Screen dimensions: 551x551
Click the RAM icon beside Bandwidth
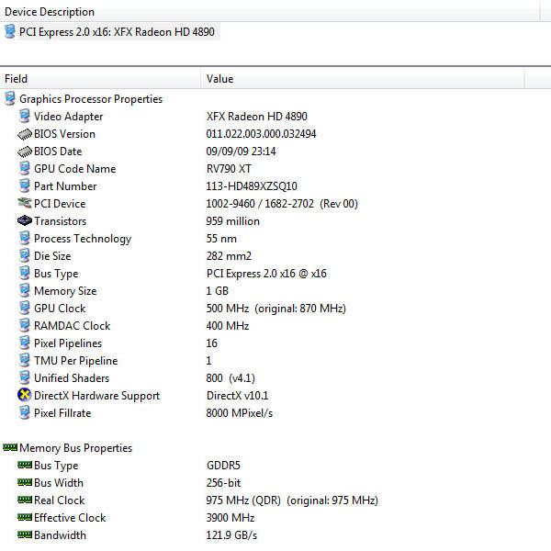(25, 534)
